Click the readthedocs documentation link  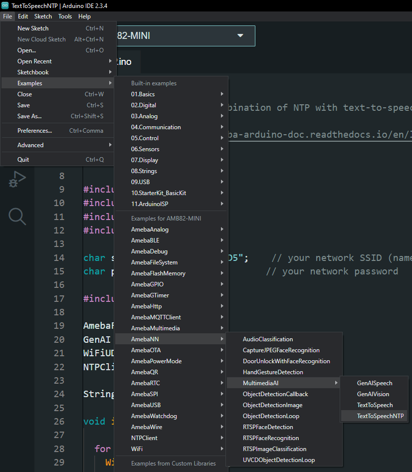(x=319, y=135)
